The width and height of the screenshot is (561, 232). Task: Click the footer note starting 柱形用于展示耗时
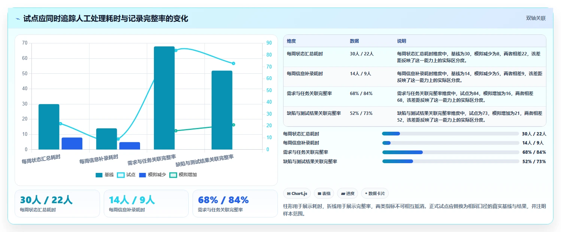[x=415, y=210]
